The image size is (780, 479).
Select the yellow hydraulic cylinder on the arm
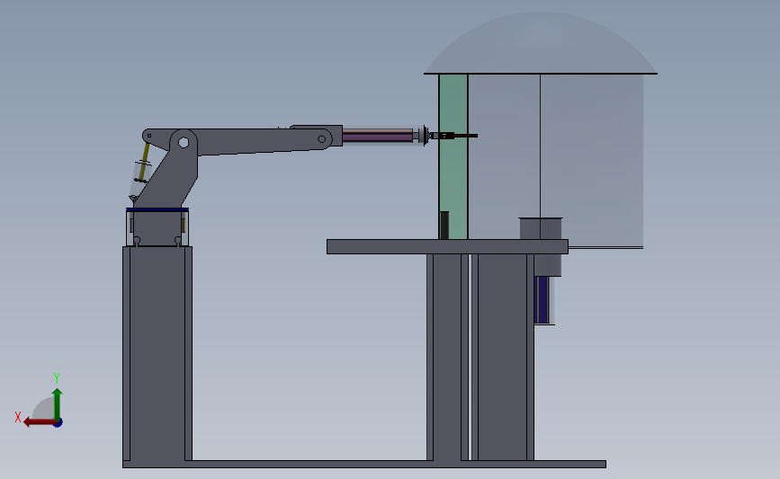click(x=143, y=163)
